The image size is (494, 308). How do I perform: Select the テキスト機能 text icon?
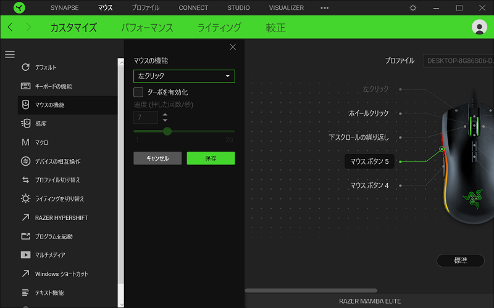coord(25,292)
